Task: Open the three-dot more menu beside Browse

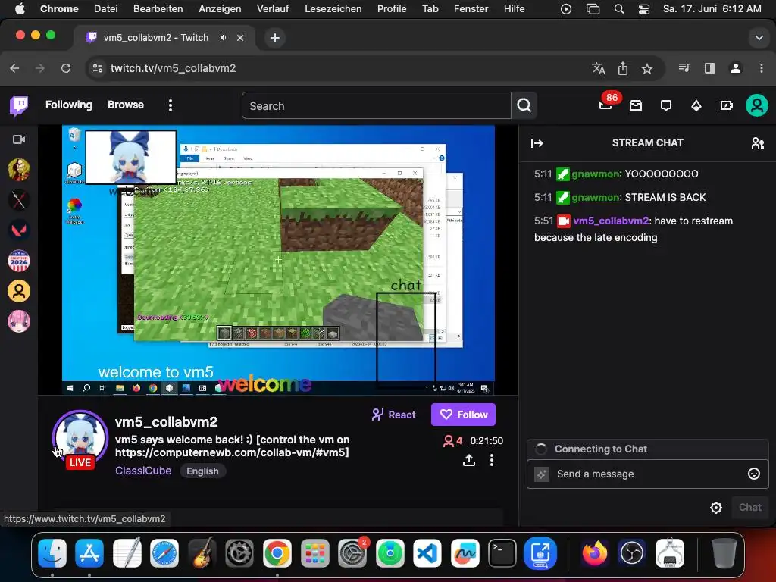Action: click(171, 105)
